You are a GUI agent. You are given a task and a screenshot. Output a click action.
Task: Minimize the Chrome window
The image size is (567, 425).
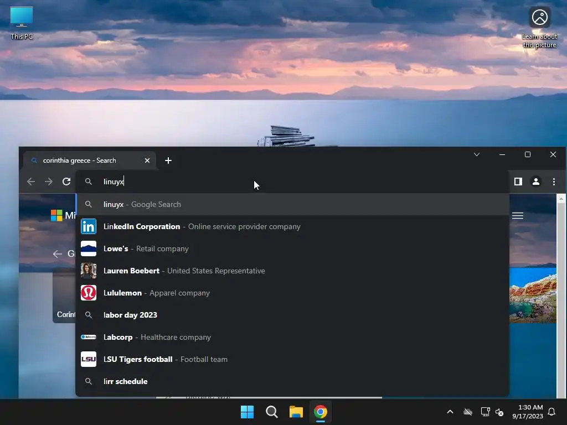pos(502,154)
